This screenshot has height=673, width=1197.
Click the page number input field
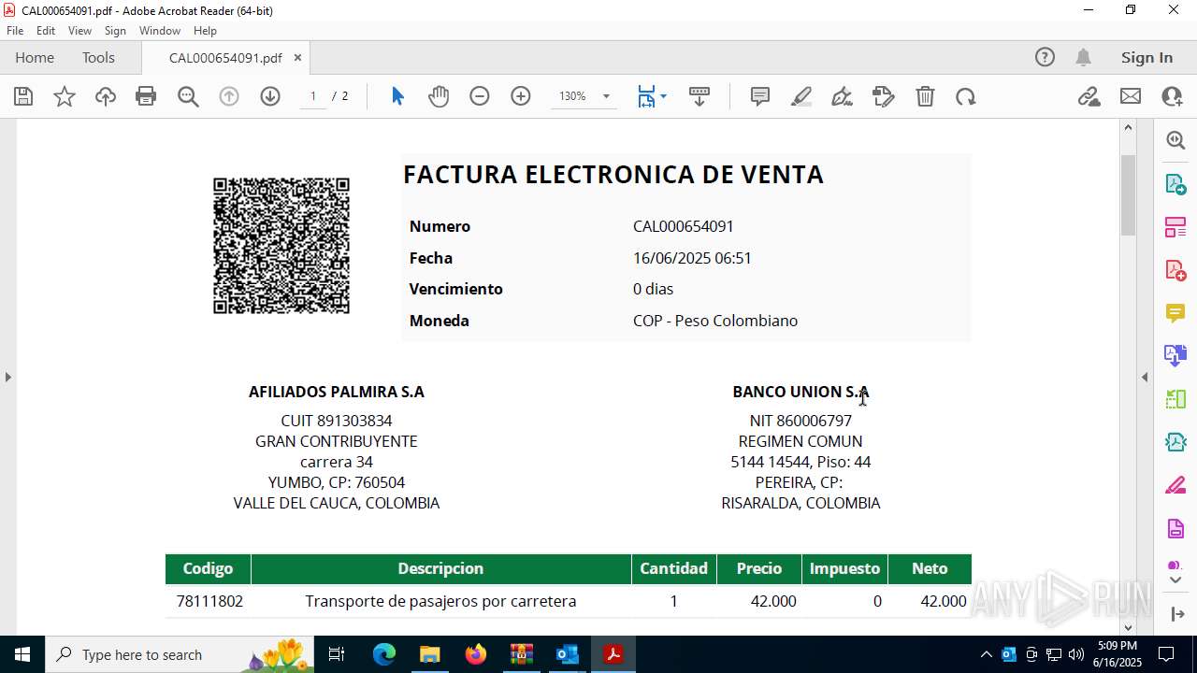tap(313, 96)
